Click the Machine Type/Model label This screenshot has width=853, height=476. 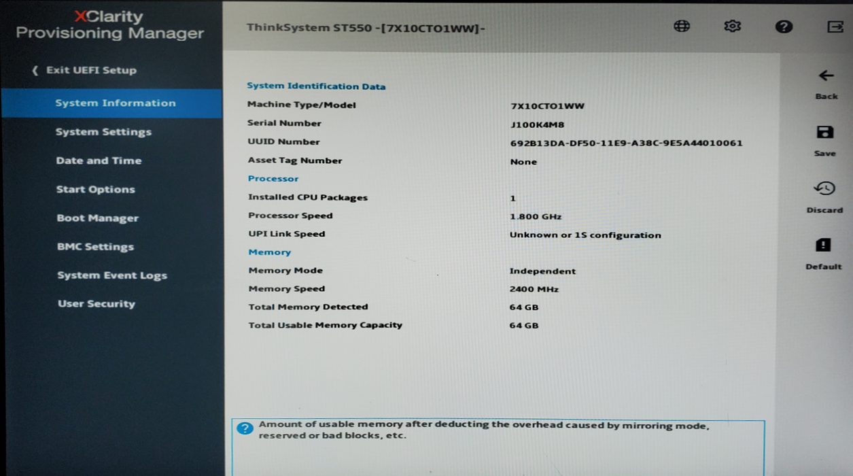click(x=301, y=105)
